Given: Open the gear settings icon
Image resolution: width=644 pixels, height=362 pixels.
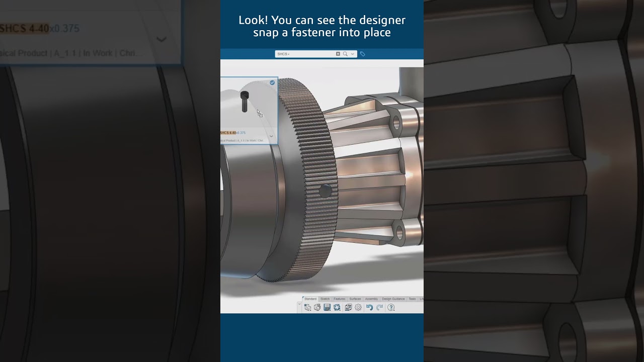Looking at the screenshot, I should click(358, 308).
